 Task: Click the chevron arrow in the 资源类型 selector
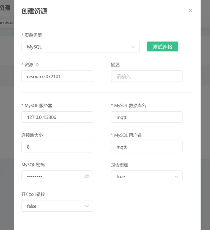click(133, 47)
